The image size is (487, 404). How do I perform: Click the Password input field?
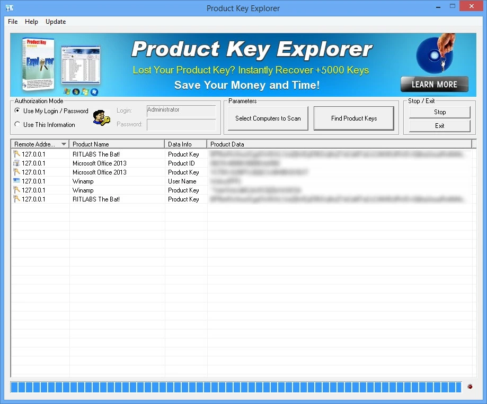(x=181, y=125)
